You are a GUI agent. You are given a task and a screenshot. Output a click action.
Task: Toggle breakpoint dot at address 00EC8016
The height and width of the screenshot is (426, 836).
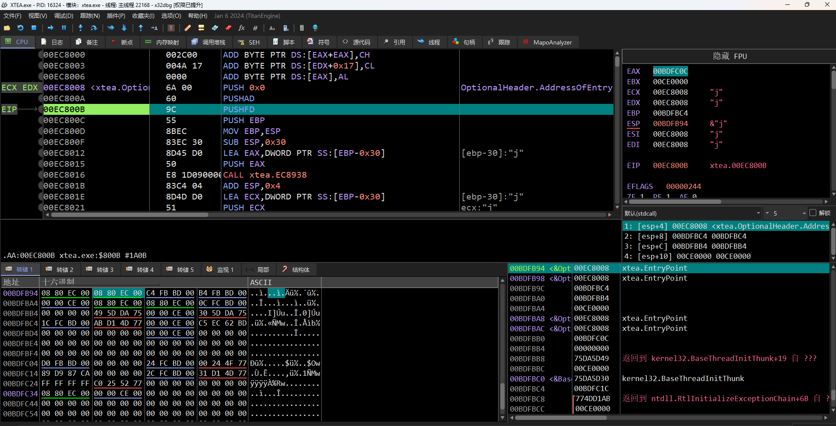coord(41,175)
